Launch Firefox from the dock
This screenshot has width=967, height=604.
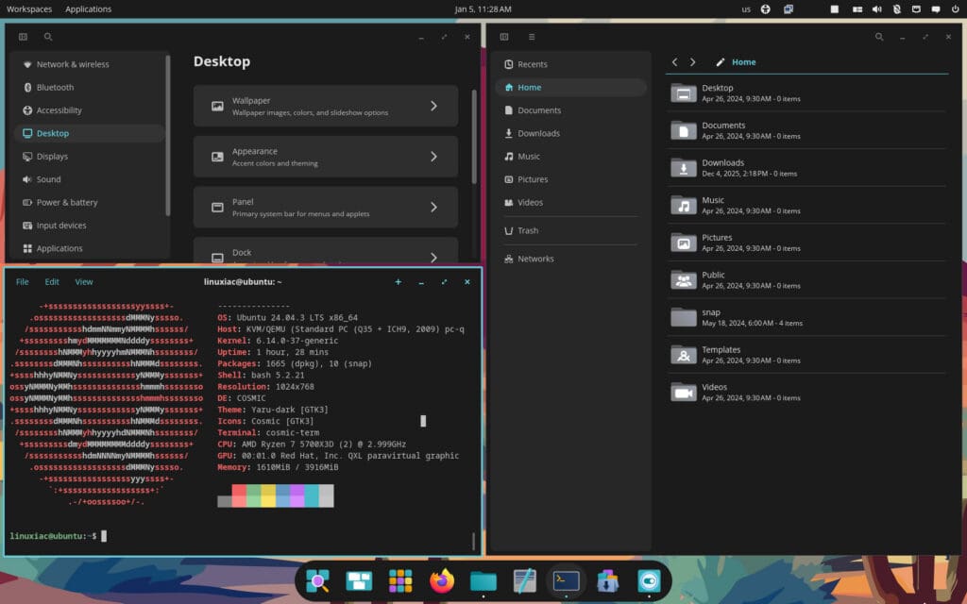click(441, 582)
